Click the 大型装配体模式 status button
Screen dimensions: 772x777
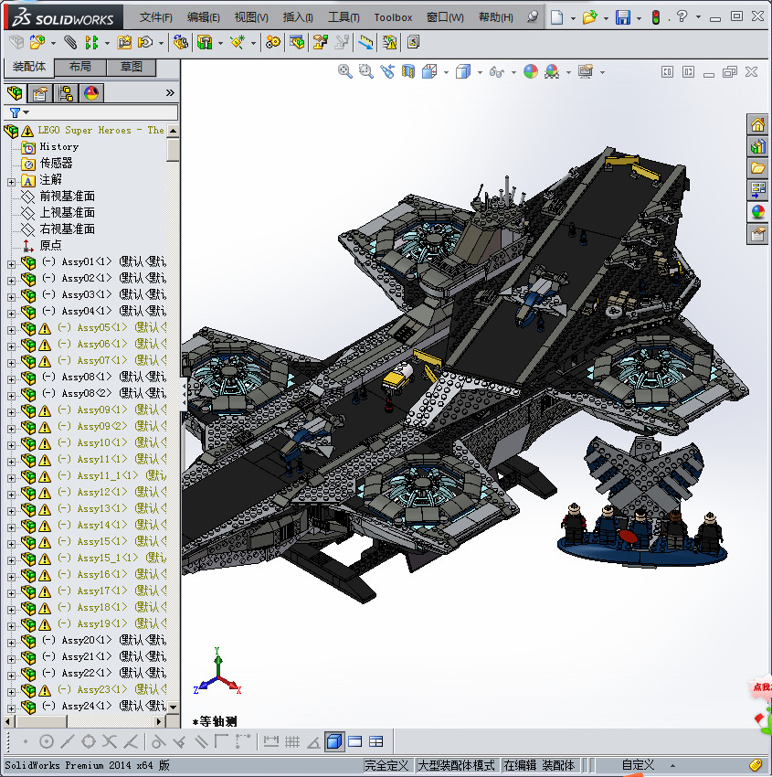tap(456, 765)
